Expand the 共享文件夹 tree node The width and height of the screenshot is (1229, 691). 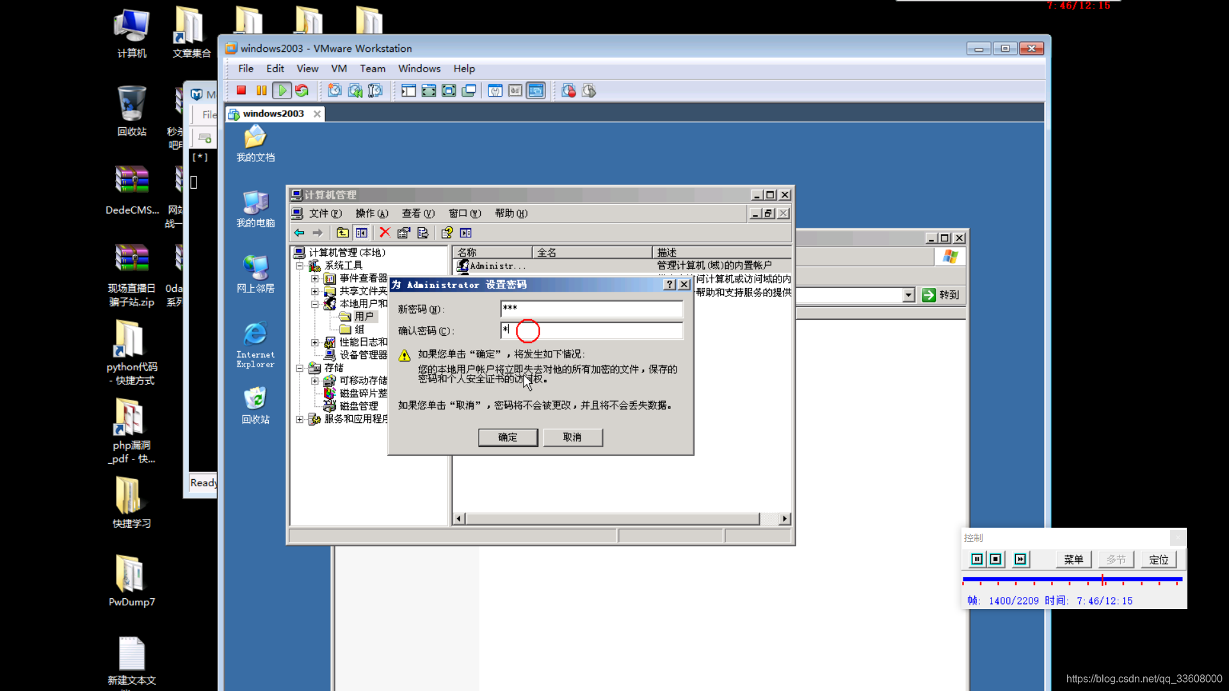coord(314,291)
